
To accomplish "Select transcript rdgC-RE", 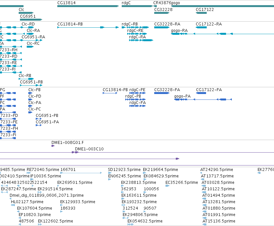I will [x=137, y=34].
